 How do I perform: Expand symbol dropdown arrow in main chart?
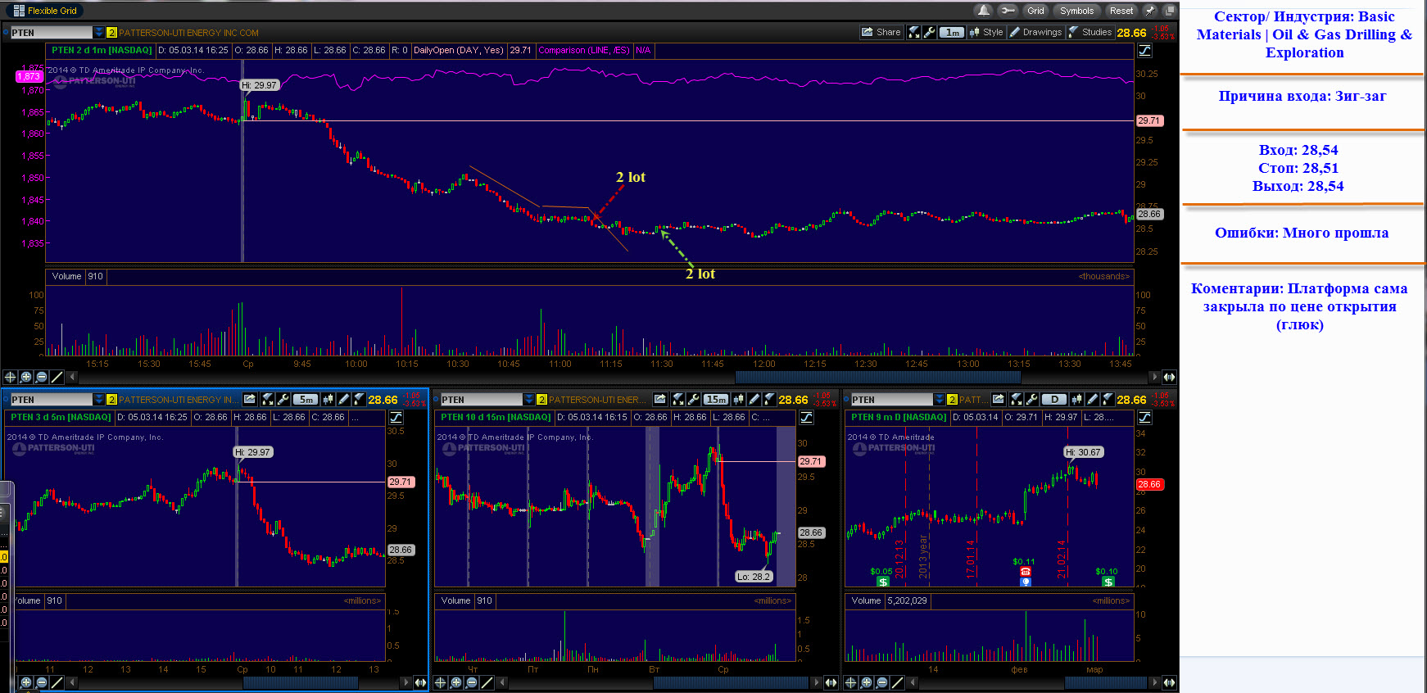pos(99,33)
